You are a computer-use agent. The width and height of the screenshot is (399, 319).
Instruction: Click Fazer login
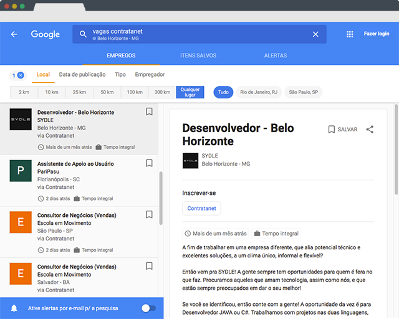(x=377, y=34)
